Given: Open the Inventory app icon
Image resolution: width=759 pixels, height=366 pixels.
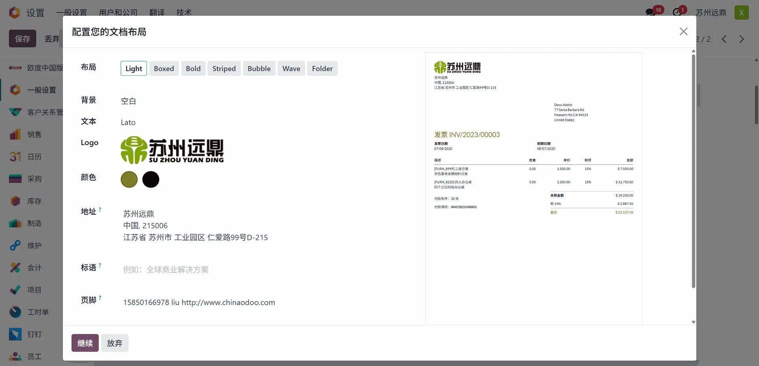Looking at the screenshot, I should click(x=15, y=201).
